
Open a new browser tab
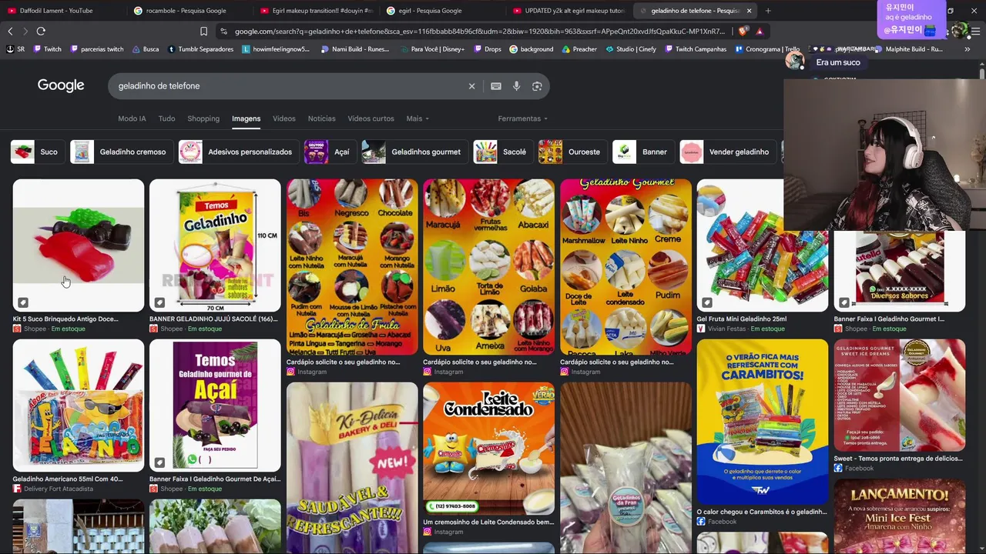click(768, 11)
